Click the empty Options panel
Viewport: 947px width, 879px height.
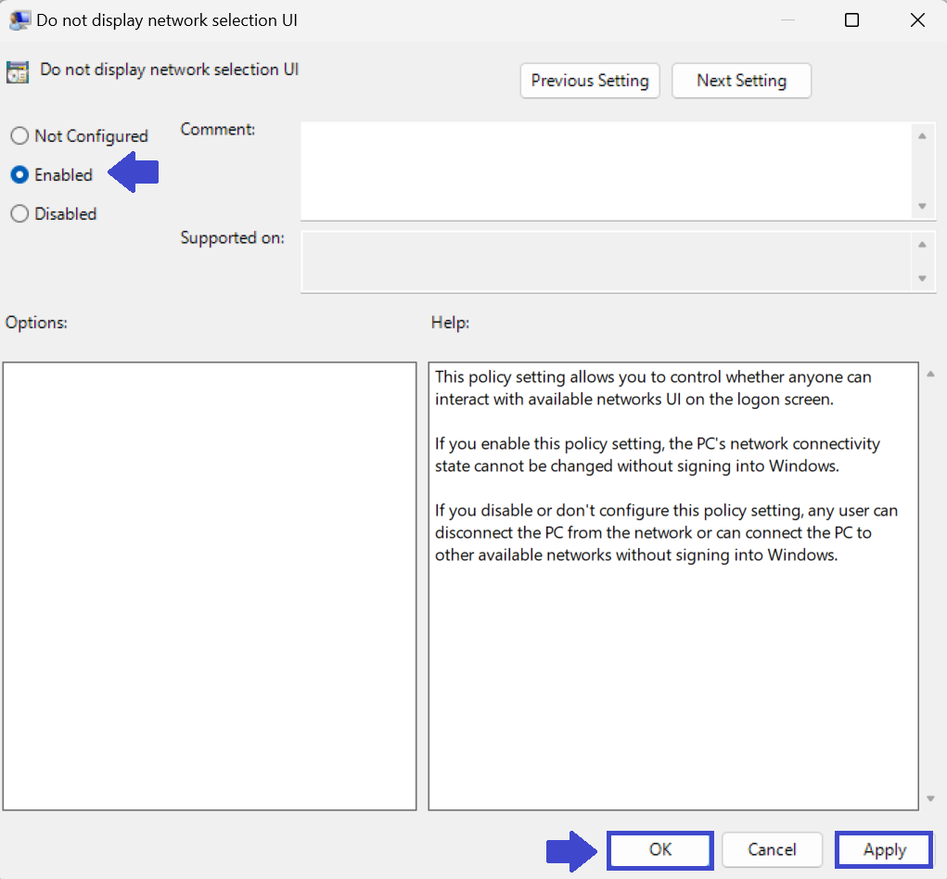coord(209,584)
